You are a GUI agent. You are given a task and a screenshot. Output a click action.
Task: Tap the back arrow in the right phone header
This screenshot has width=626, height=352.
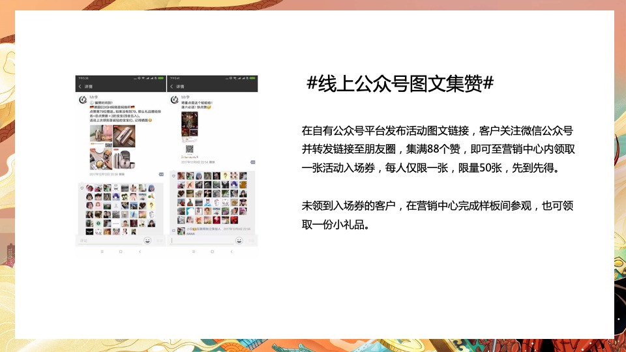click(171, 86)
